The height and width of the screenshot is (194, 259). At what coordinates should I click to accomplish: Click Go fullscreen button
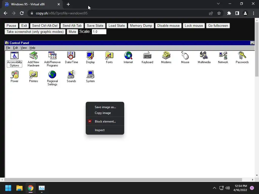click(x=218, y=26)
